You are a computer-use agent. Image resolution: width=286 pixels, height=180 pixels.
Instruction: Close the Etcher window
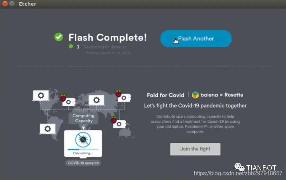click(x=5, y=4)
